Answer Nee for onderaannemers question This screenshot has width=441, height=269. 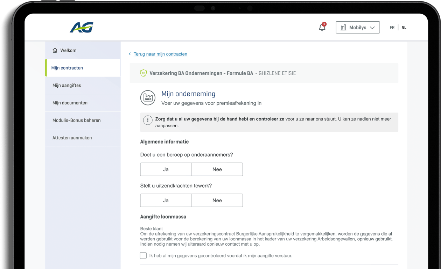point(217,169)
